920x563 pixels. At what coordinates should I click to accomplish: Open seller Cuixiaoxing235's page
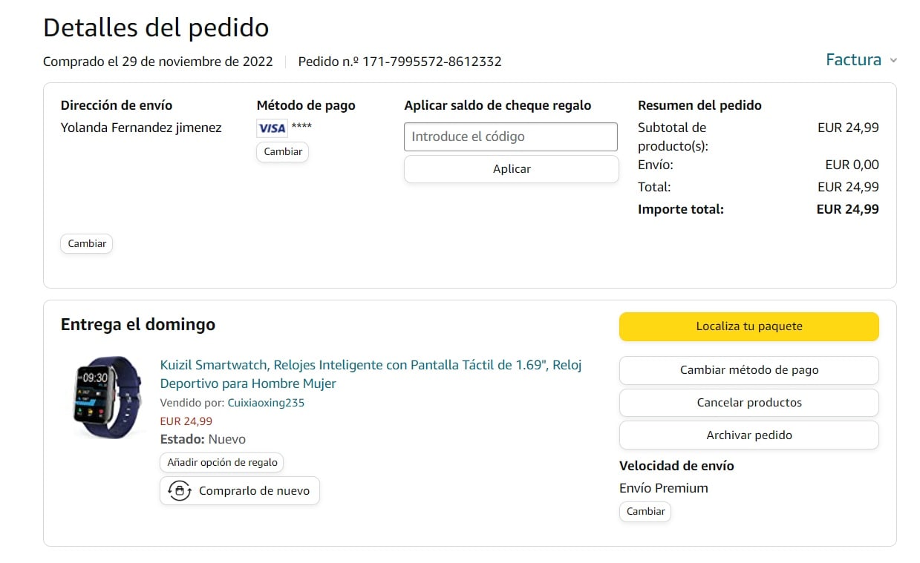click(x=266, y=403)
